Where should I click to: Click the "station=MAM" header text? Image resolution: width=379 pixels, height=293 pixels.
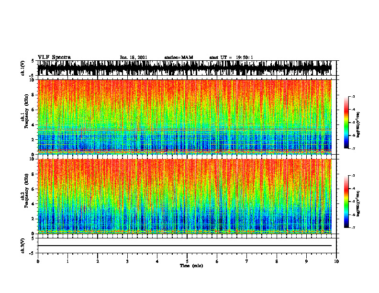pyautogui.click(x=178, y=57)
